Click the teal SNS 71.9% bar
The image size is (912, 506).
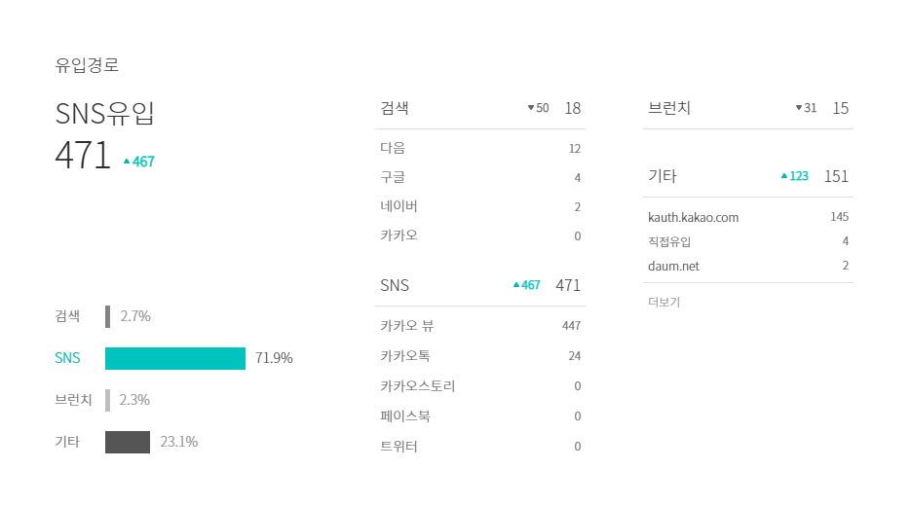point(175,358)
